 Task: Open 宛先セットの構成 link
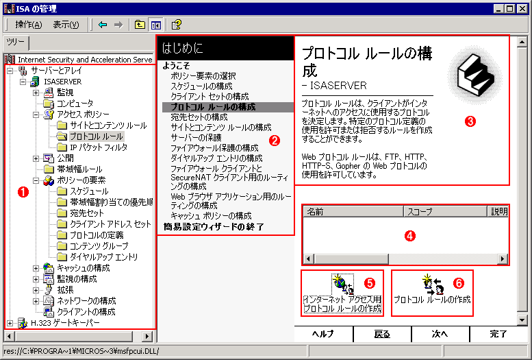point(199,117)
